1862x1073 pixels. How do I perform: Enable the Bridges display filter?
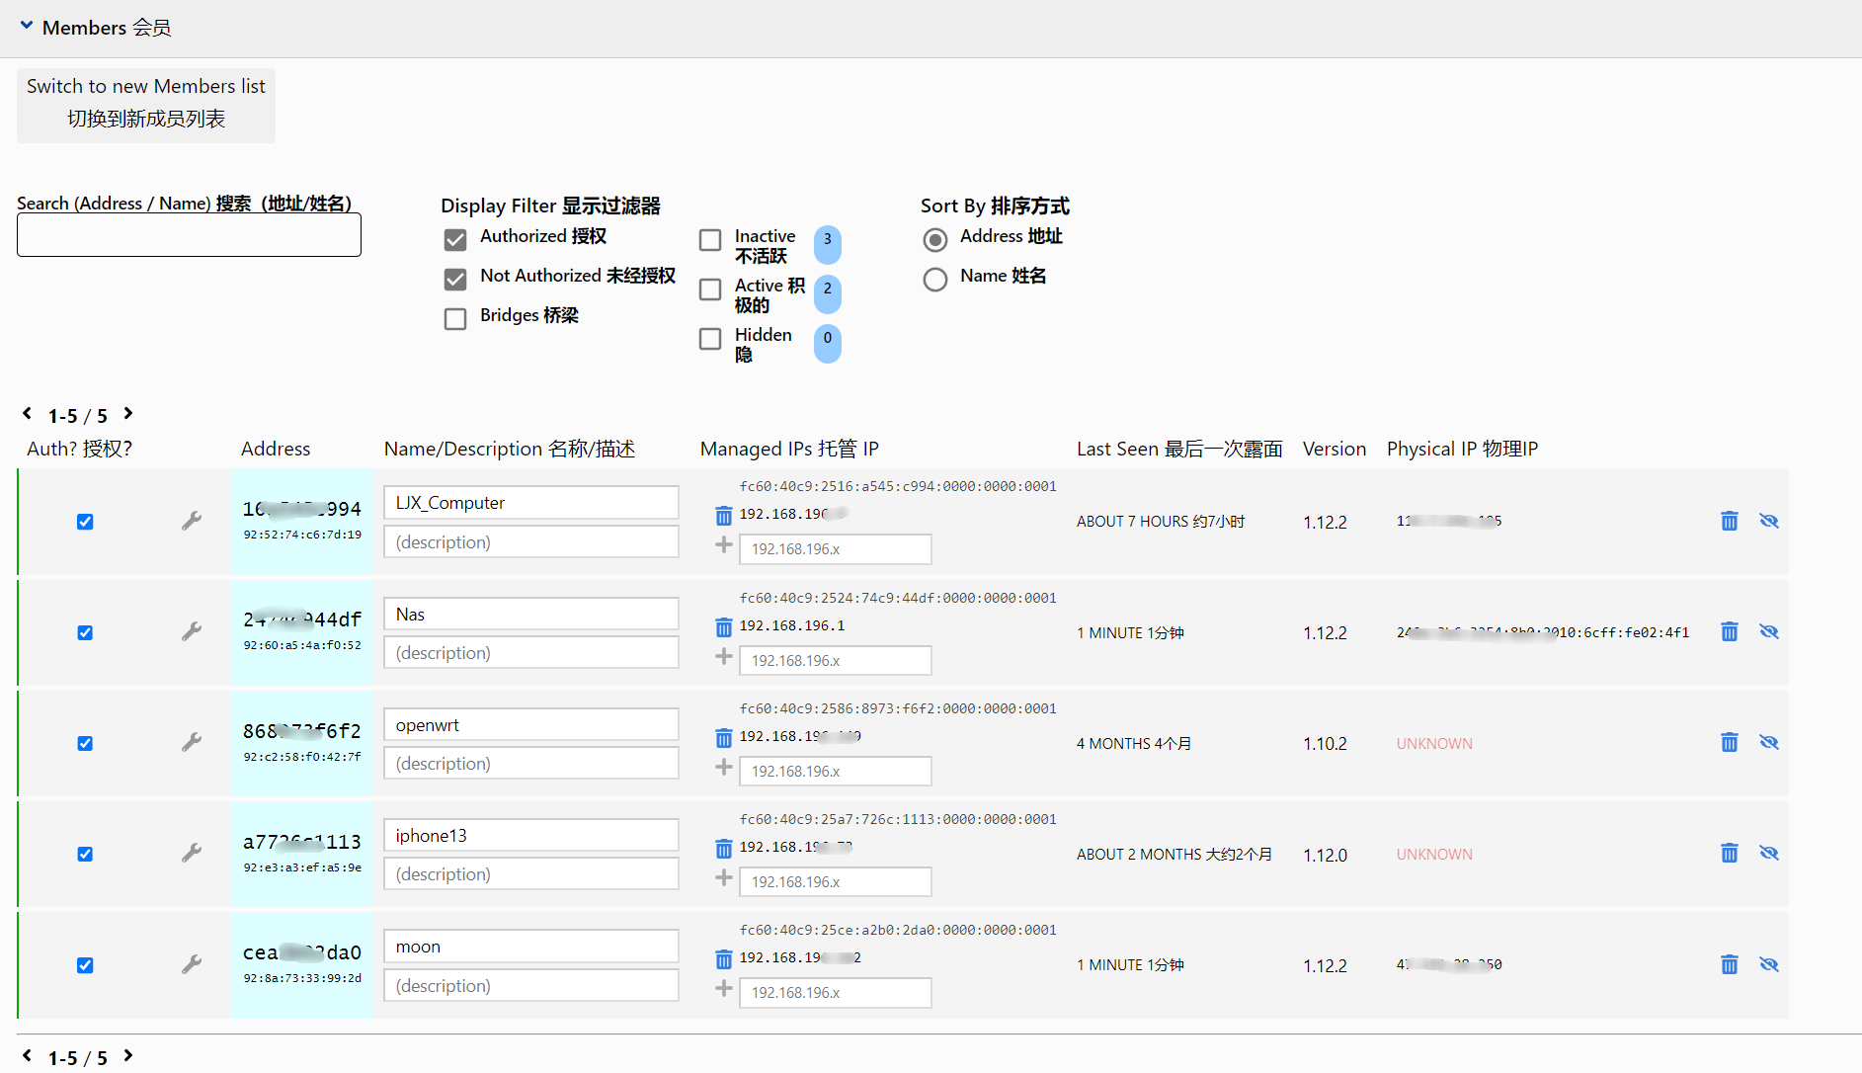click(455, 319)
